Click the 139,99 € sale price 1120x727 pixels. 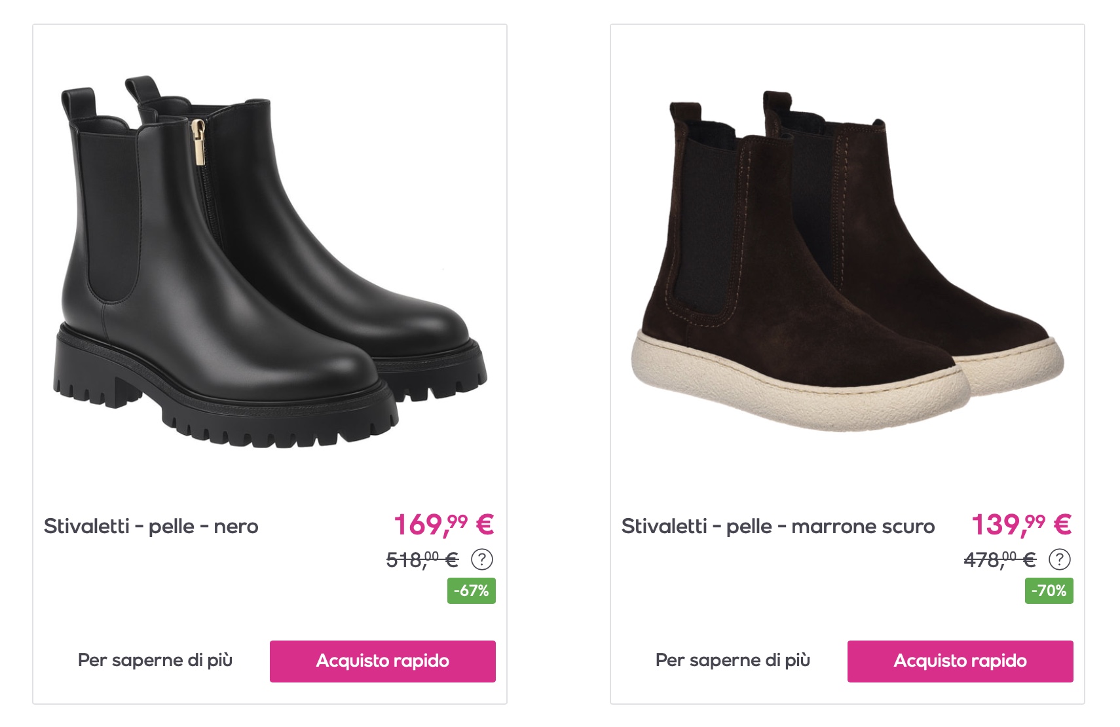coord(1021,525)
